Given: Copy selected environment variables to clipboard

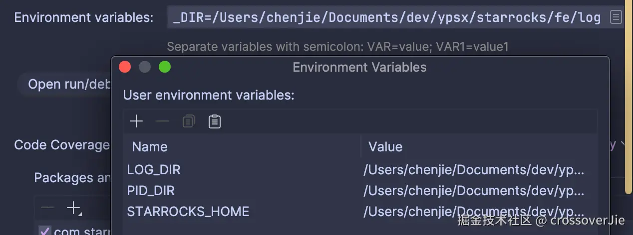Looking at the screenshot, I should coord(188,121).
